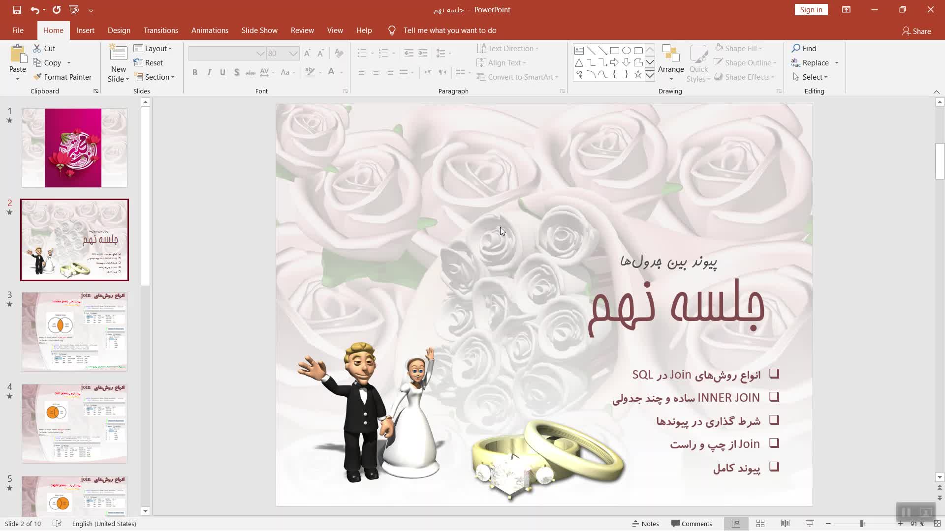This screenshot has height=531, width=945.
Task: Switch to Slide Sorter view icon
Action: pos(760,524)
